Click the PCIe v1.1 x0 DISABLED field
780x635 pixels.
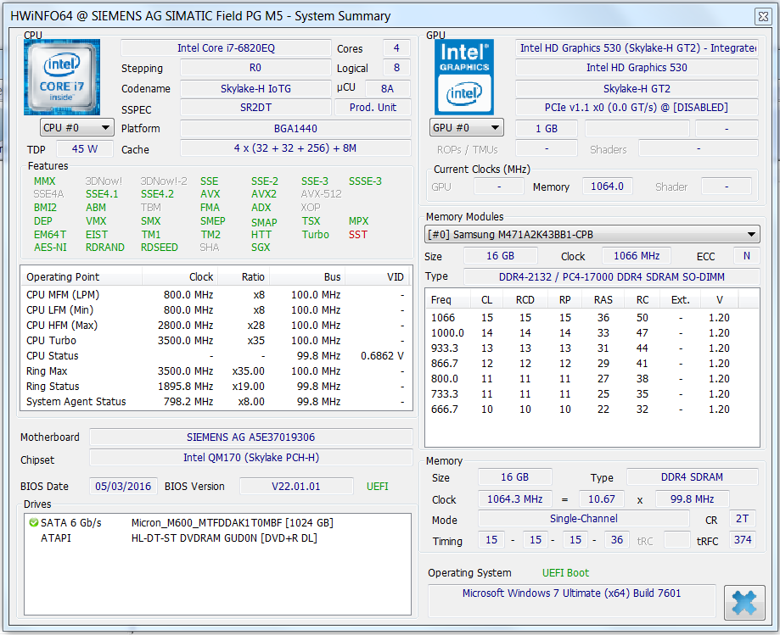(x=637, y=108)
